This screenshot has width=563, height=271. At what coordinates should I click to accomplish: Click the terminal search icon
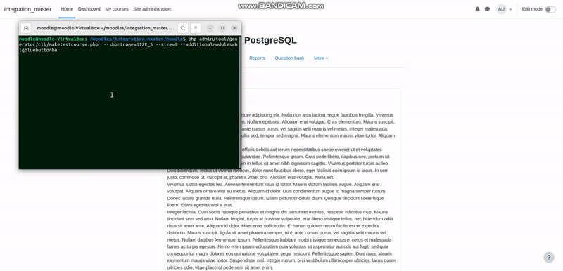point(183,28)
